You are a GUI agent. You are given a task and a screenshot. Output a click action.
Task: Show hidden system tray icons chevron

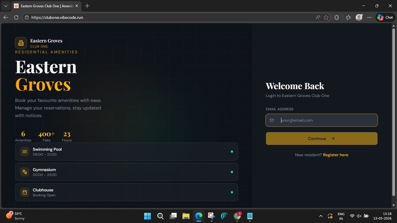coord(321,216)
